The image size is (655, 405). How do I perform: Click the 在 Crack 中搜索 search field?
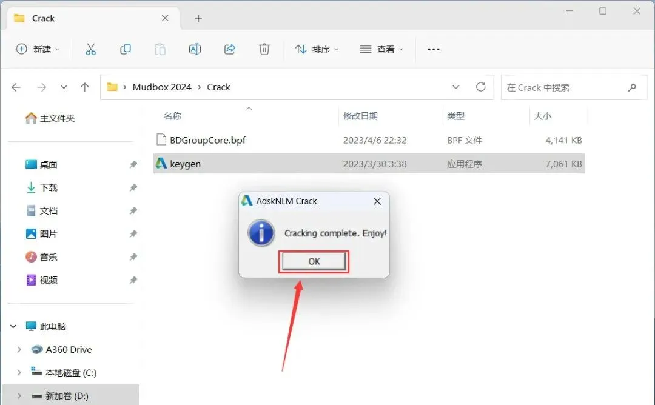coord(574,87)
